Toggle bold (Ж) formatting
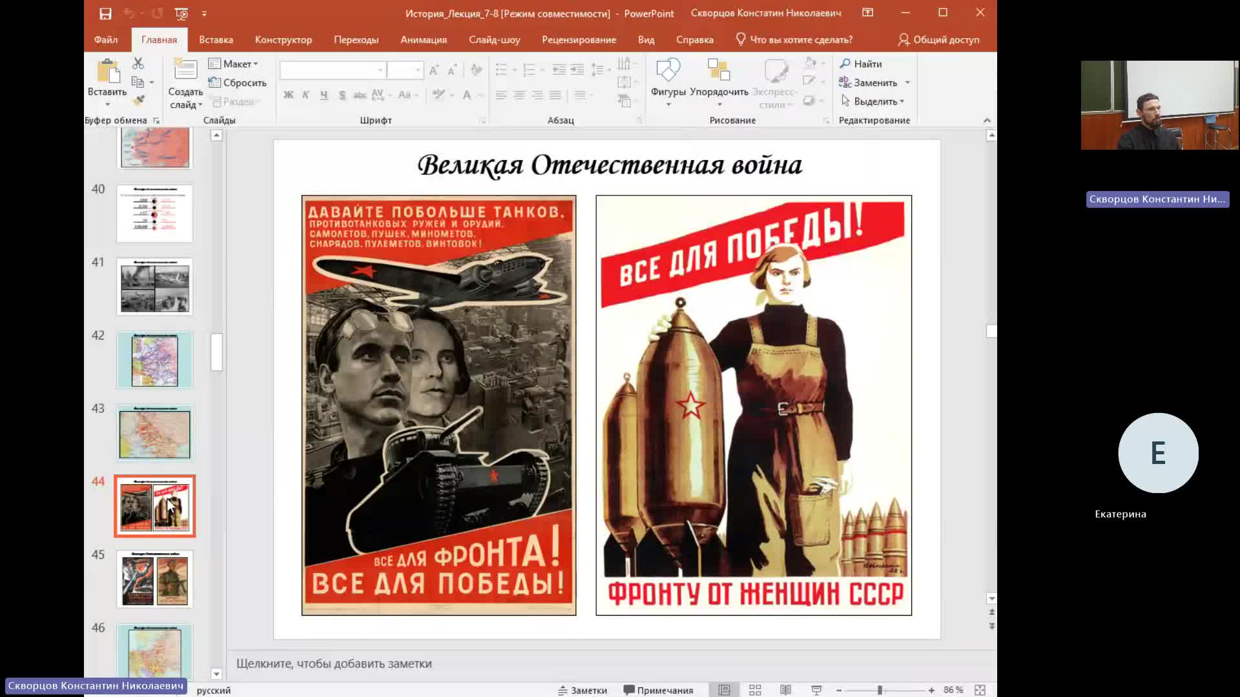The height and width of the screenshot is (697, 1240). point(289,95)
